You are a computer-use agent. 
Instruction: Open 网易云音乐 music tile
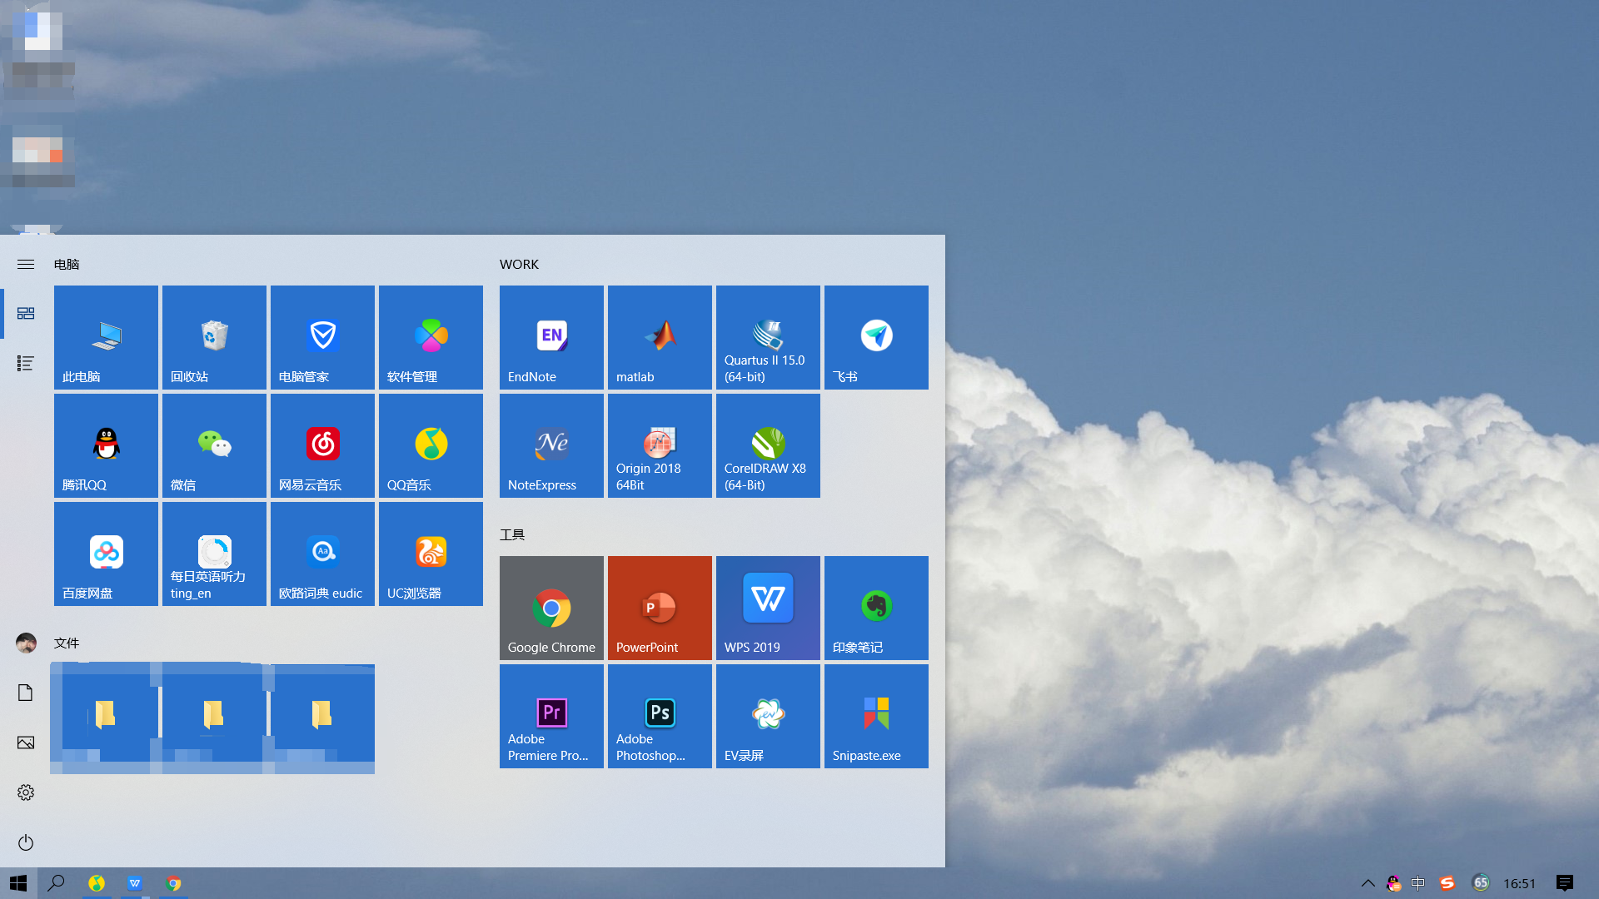[321, 445]
